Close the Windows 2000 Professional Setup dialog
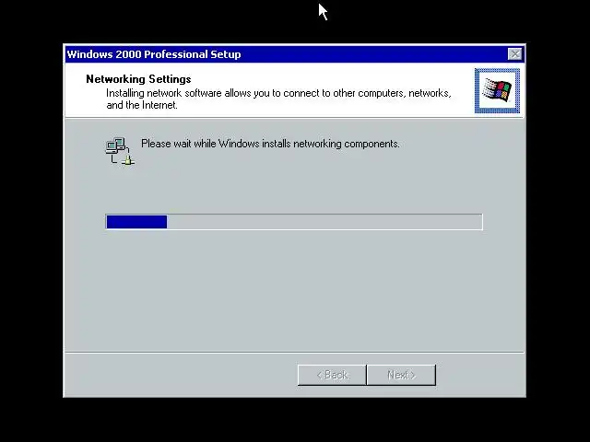Image resolution: width=590 pixels, height=442 pixels. pos(514,54)
